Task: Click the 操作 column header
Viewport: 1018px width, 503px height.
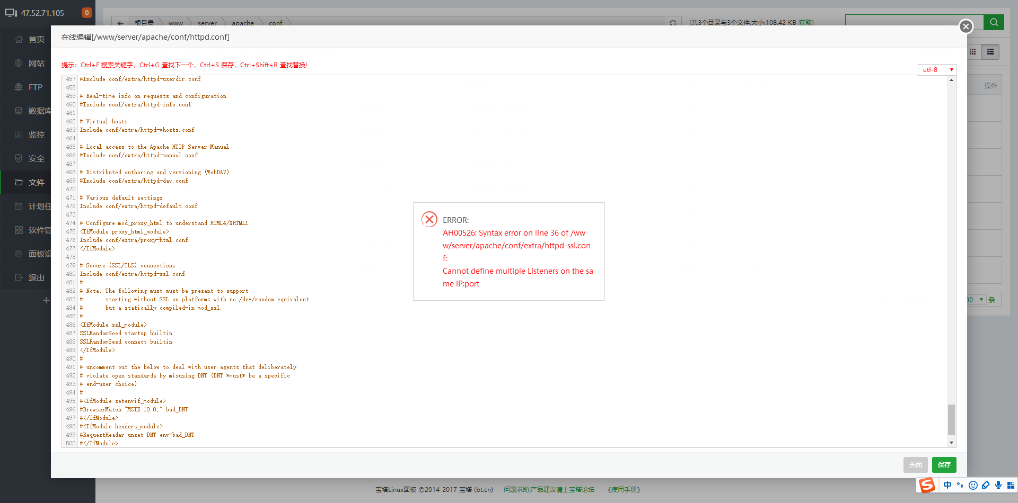Action: pos(990,85)
